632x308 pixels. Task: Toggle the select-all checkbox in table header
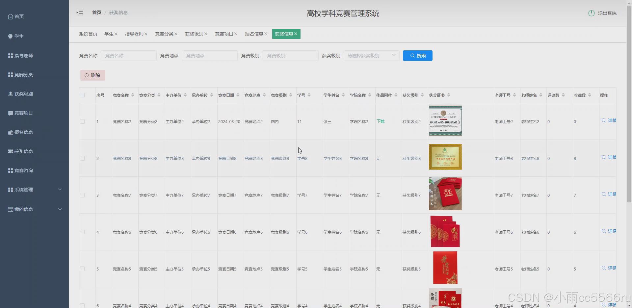coord(82,95)
